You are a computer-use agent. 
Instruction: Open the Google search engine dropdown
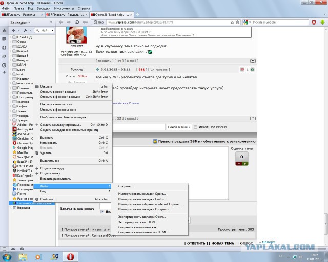tap(250, 22)
